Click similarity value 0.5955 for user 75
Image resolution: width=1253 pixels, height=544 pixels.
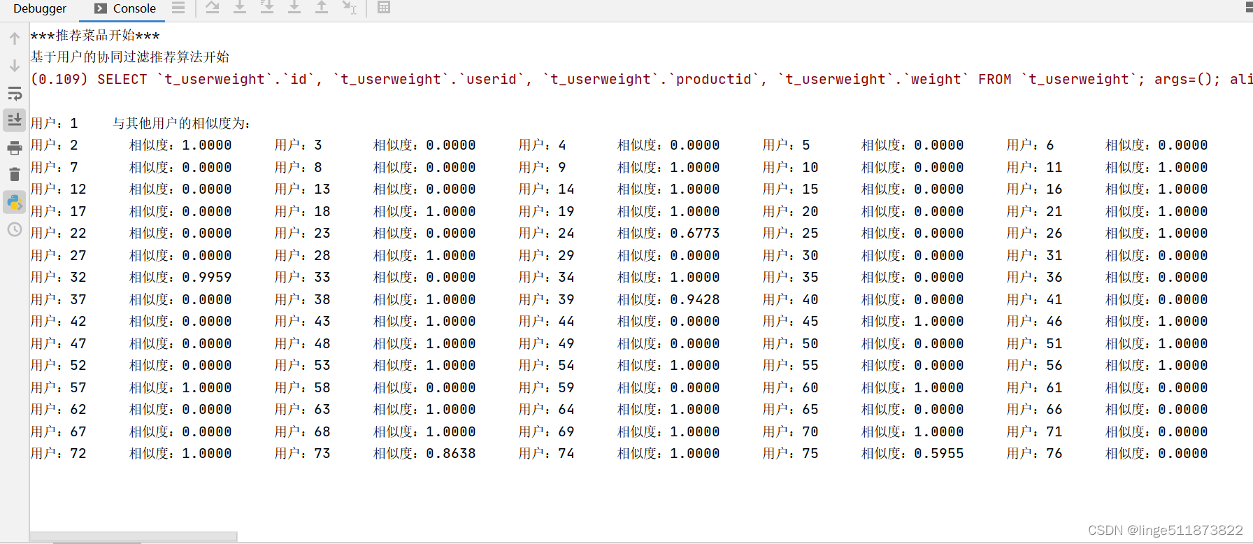click(938, 453)
